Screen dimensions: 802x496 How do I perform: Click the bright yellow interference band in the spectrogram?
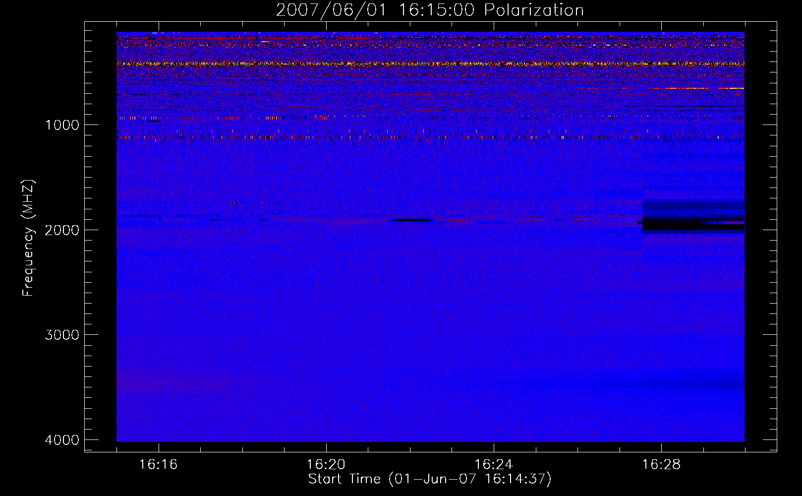click(430, 64)
